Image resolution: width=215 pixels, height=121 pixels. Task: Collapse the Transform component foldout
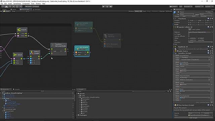(x=174, y=18)
